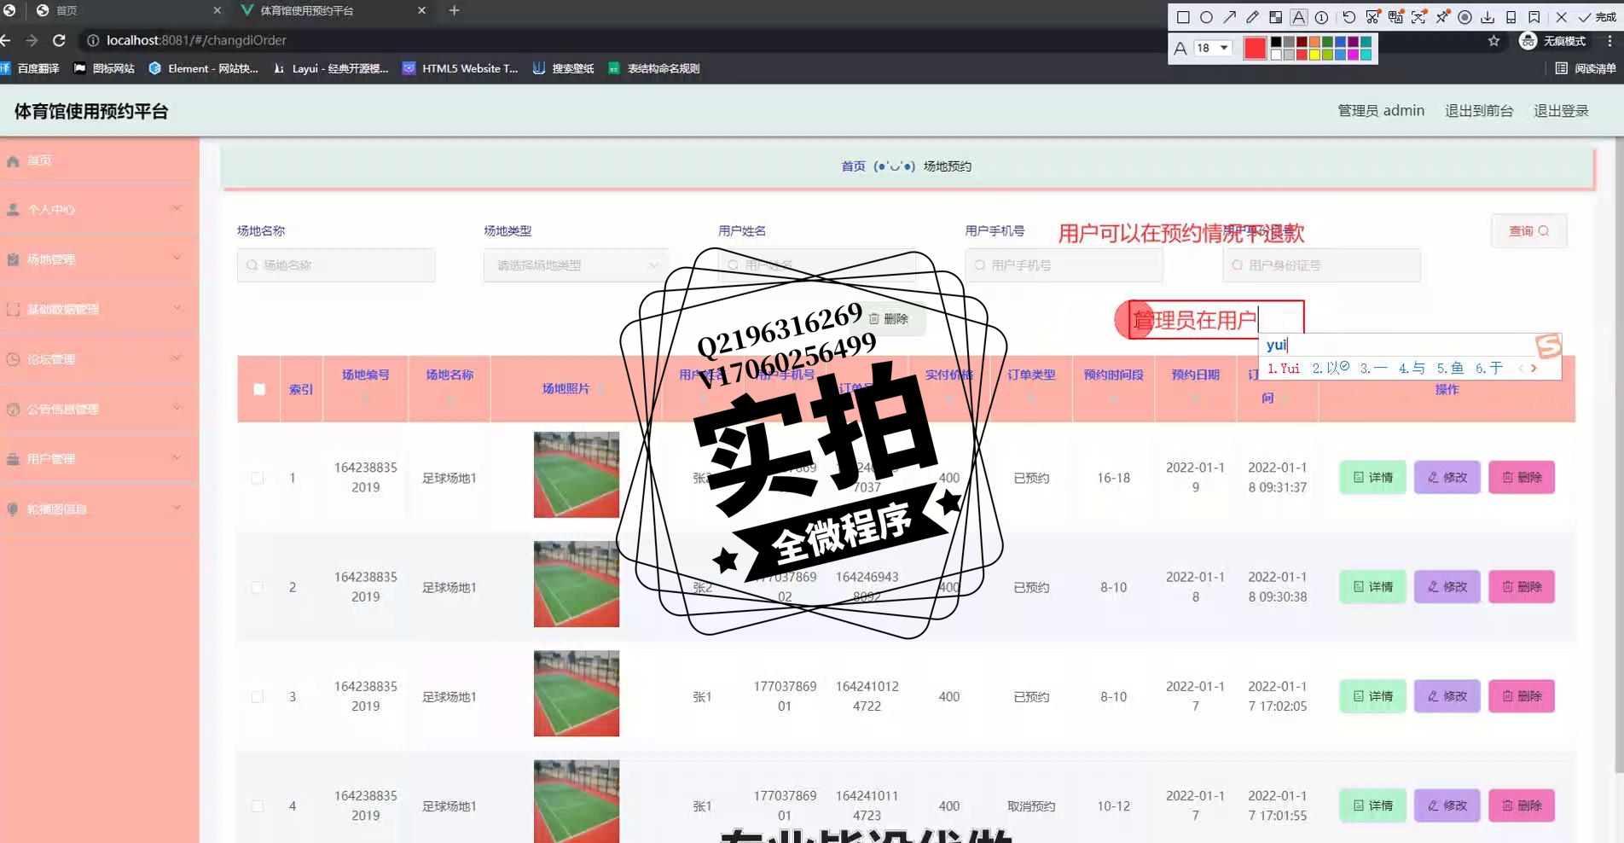Screen dimensions: 1624x843
Task: Select the pencil drawing tool
Action: pos(1252,17)
